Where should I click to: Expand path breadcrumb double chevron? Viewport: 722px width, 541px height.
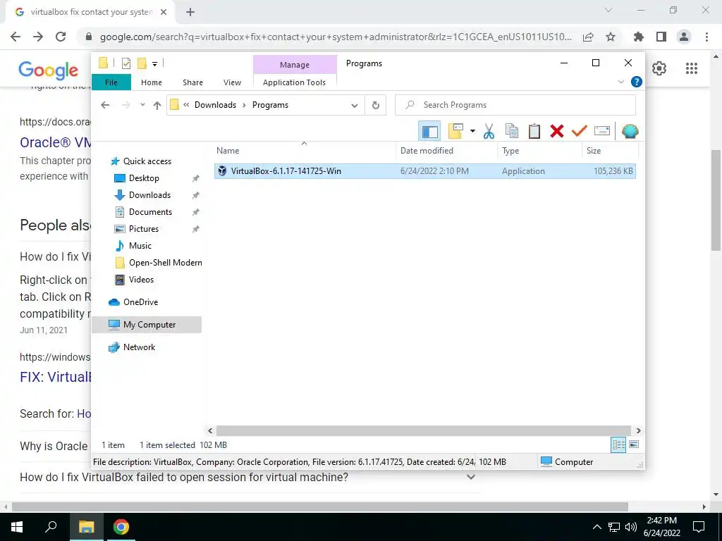[186, 105]
